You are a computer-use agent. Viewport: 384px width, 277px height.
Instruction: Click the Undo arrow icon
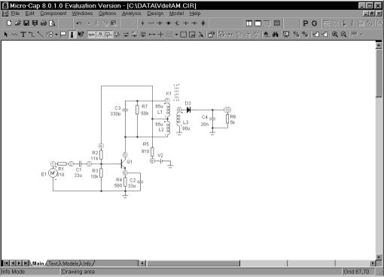[x=79, y=23]
